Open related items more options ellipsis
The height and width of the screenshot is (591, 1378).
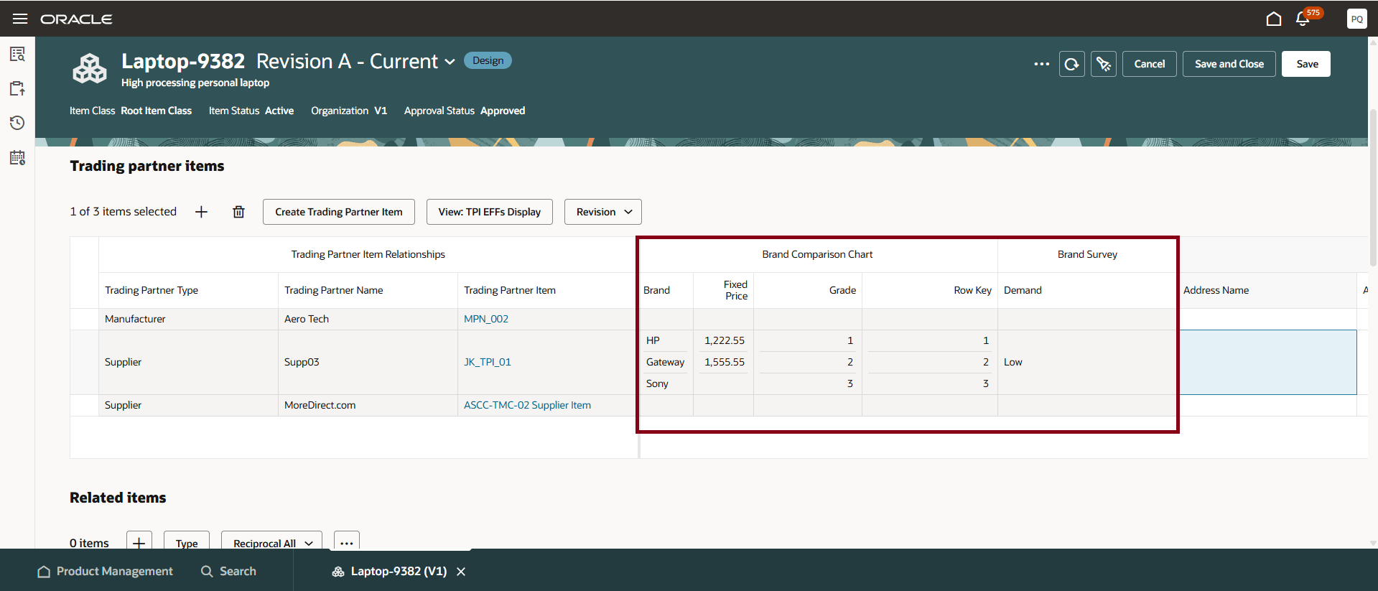pos(347,543)
